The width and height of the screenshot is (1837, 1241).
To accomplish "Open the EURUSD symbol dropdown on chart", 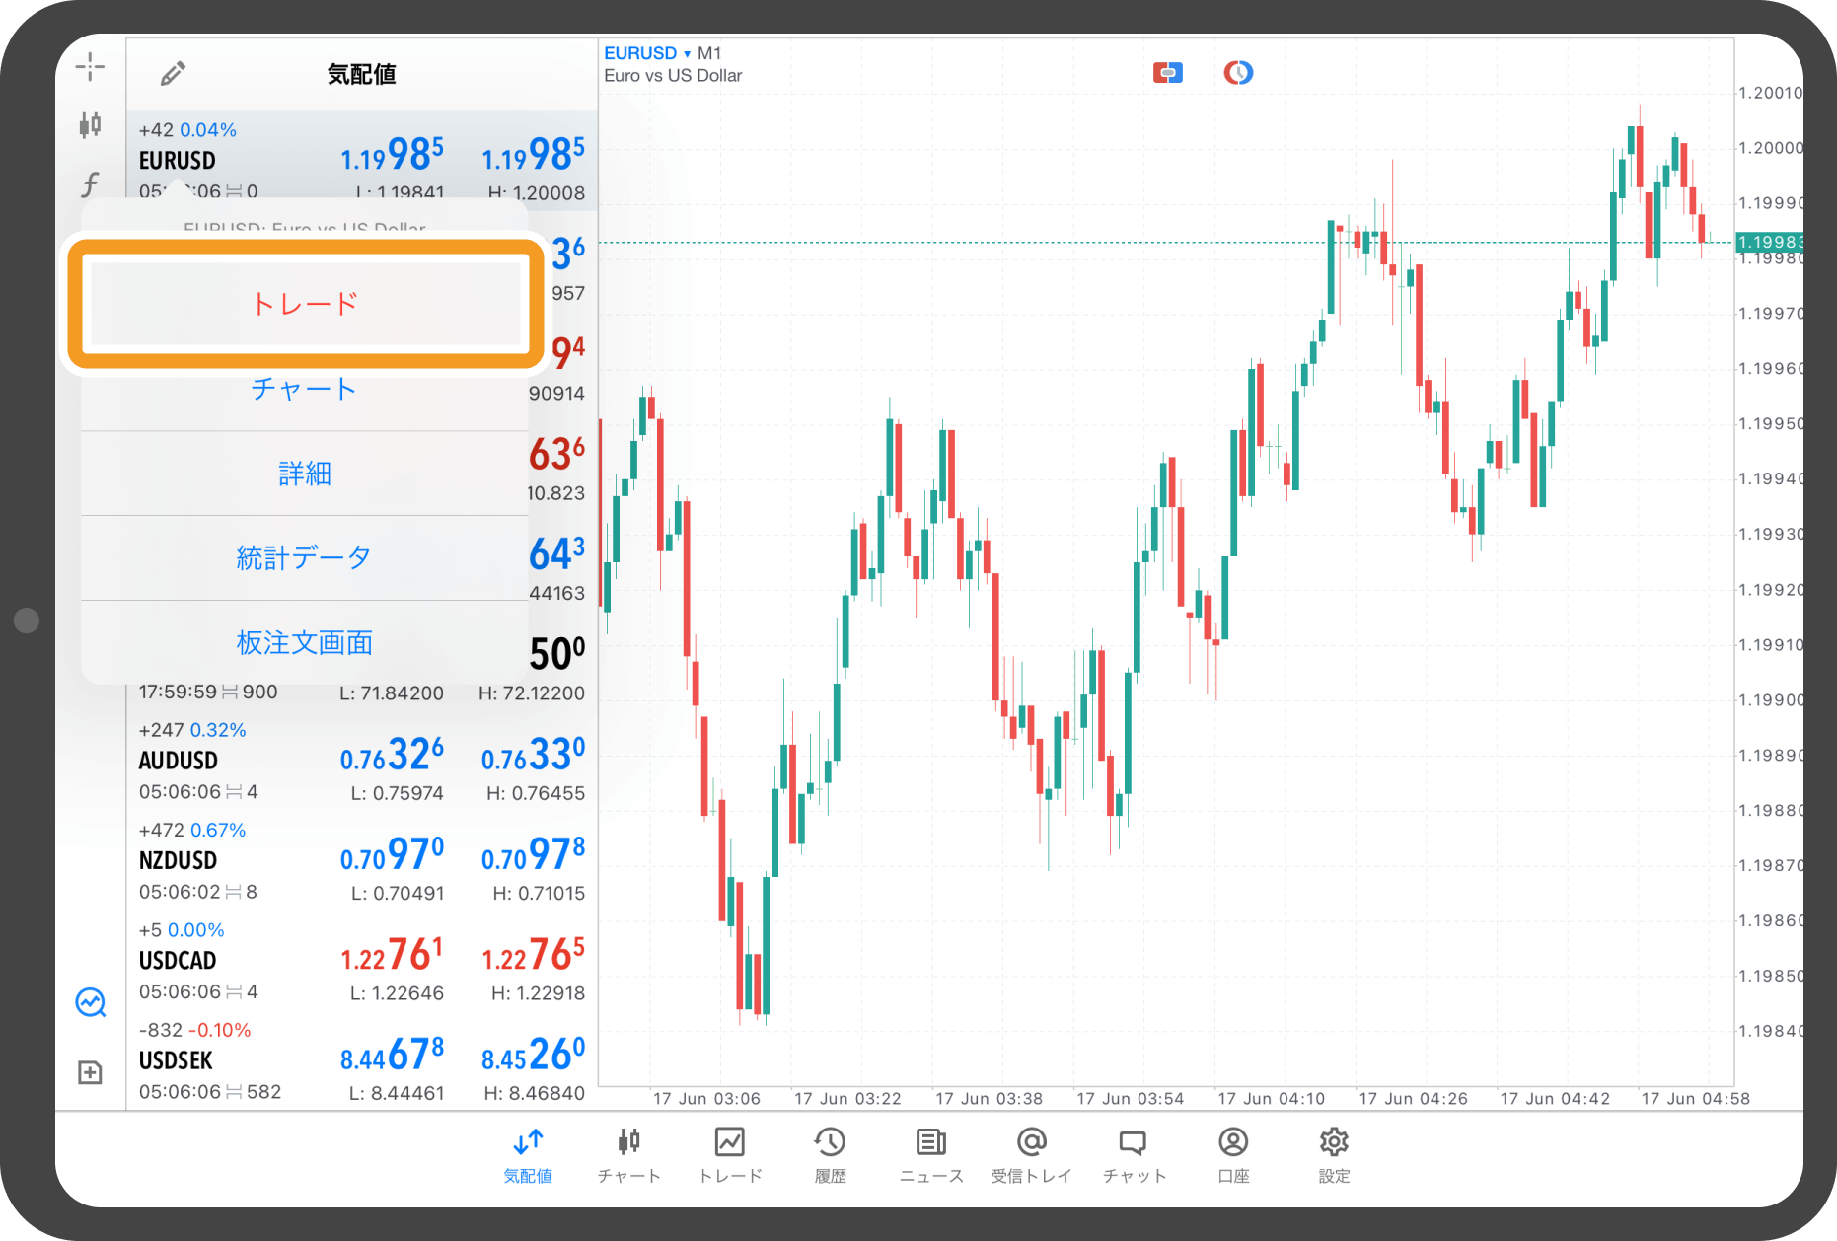I will (647, 53).
